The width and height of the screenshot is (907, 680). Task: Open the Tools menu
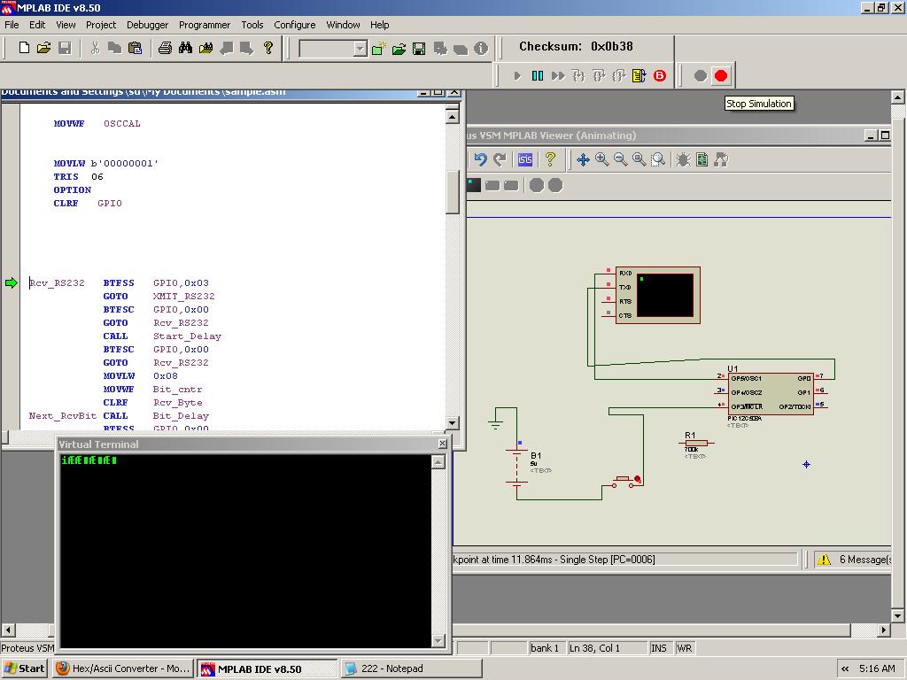point(252,25)
